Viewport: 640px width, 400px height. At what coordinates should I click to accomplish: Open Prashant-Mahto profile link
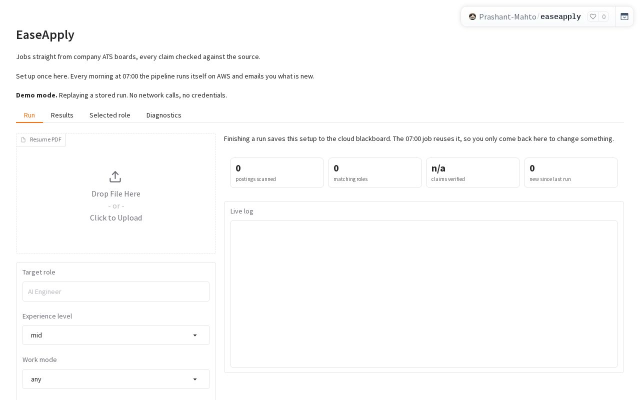pyautogui.click(x=507, y=16)
